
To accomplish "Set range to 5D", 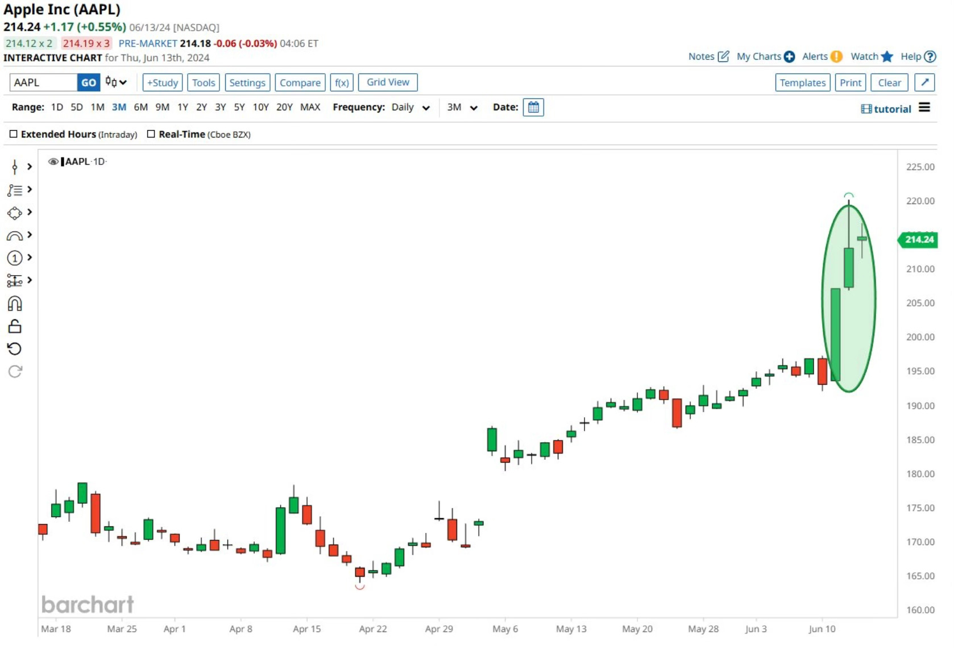I will 77,107.
